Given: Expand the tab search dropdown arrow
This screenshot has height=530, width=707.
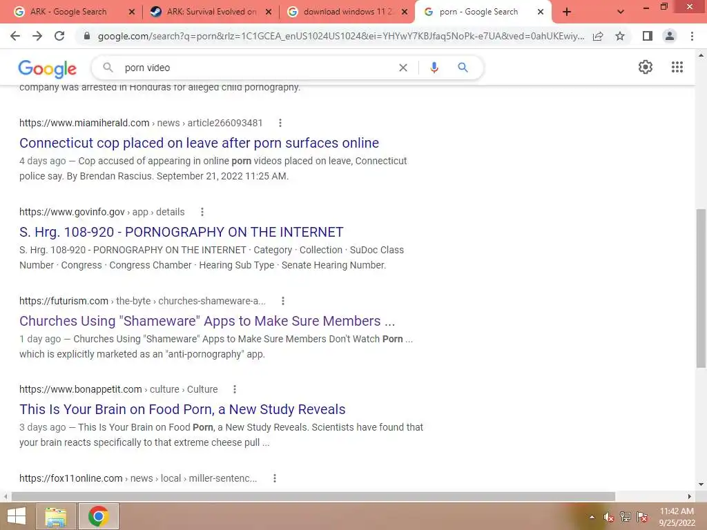Looking at the screenshot, I should (x=621, y=12).
